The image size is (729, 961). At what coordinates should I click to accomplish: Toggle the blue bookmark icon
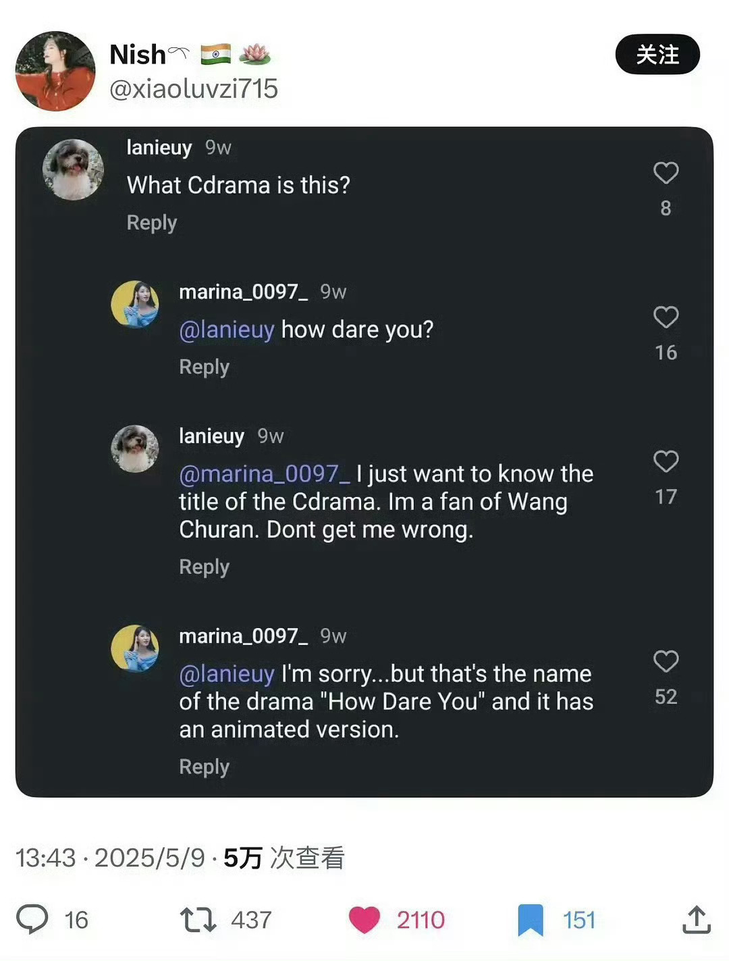(531, 920)
